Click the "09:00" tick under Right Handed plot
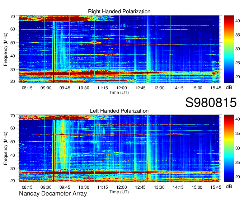 click(x=46, y=88)
